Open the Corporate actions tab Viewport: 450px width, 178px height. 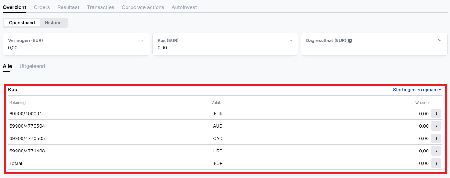(143, 7)
